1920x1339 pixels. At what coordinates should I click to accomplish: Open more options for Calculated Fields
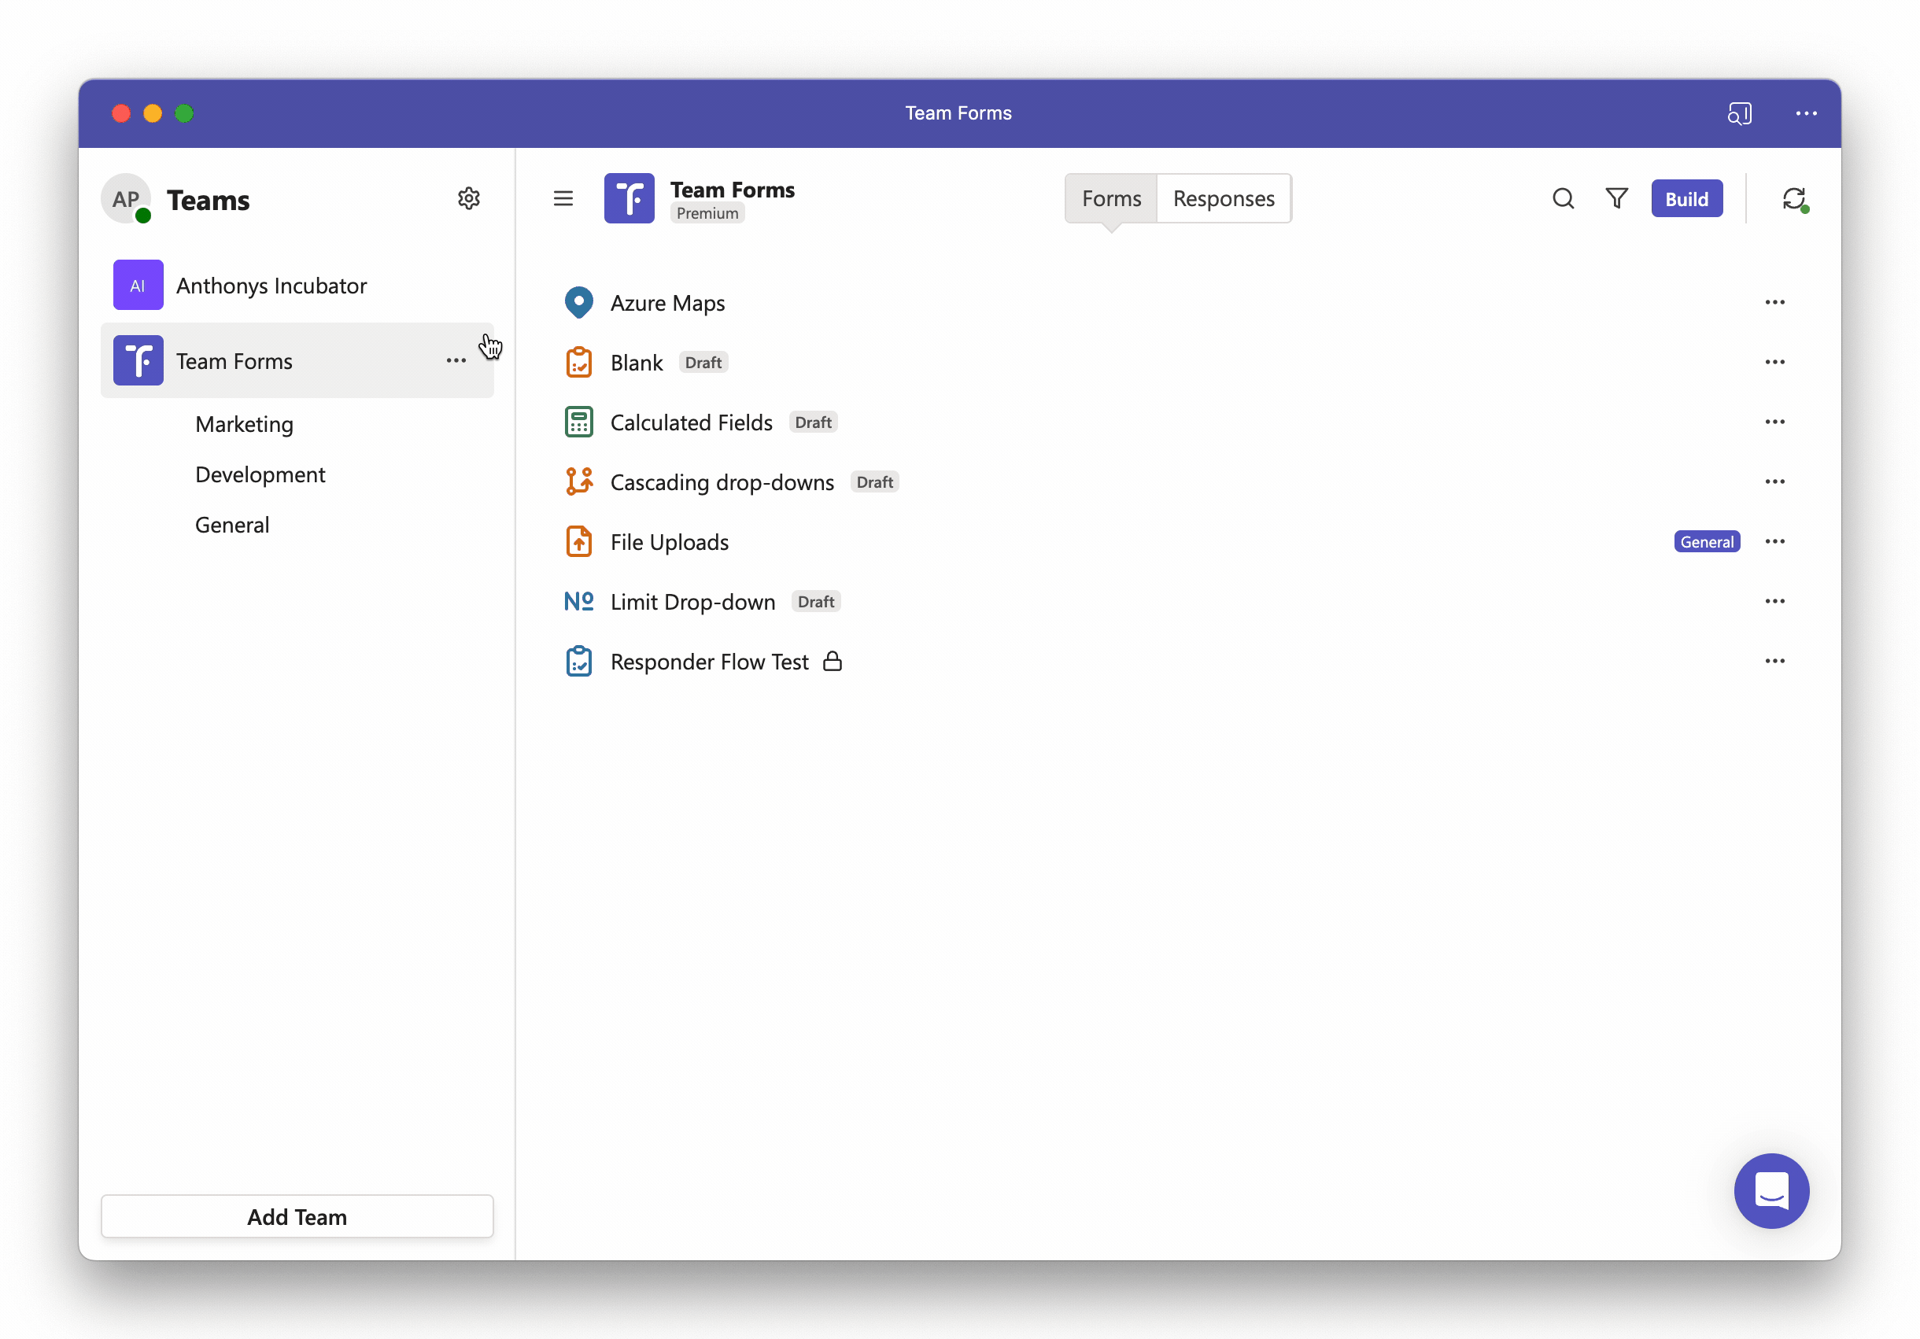click(x=1774, y=422)
